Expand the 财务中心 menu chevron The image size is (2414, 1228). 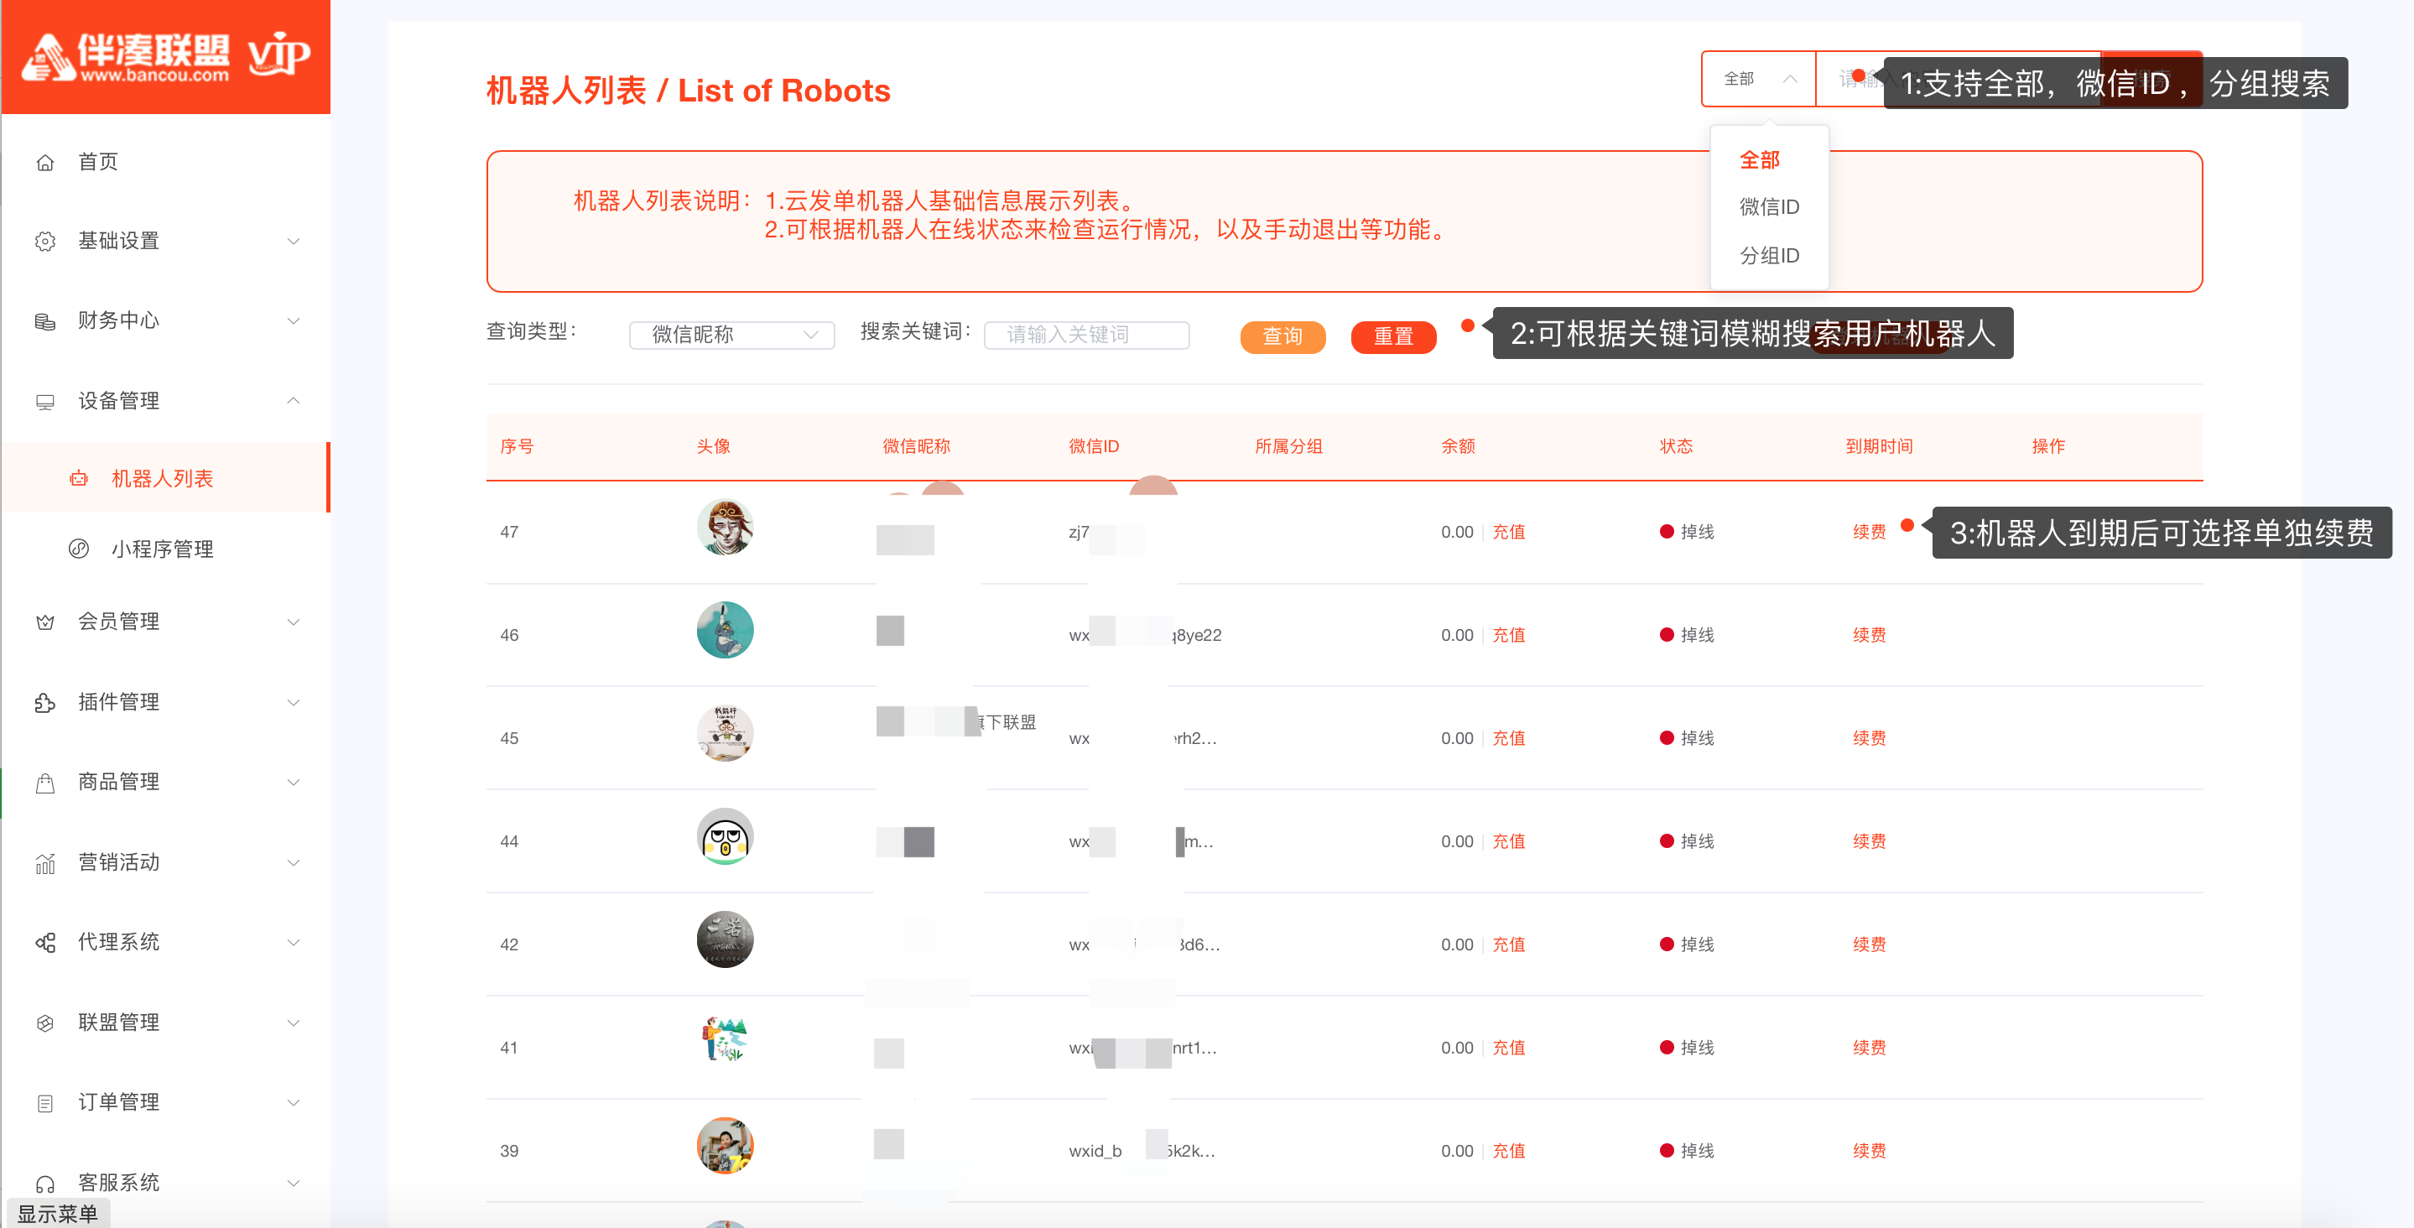tap(294, 321)
